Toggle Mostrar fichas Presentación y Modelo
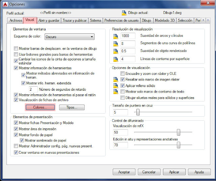The image size is (216, 181). (x=16, y=123)
